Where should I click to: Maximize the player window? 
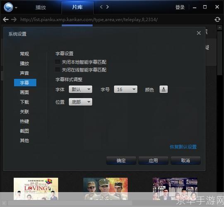tap(205, 7)
